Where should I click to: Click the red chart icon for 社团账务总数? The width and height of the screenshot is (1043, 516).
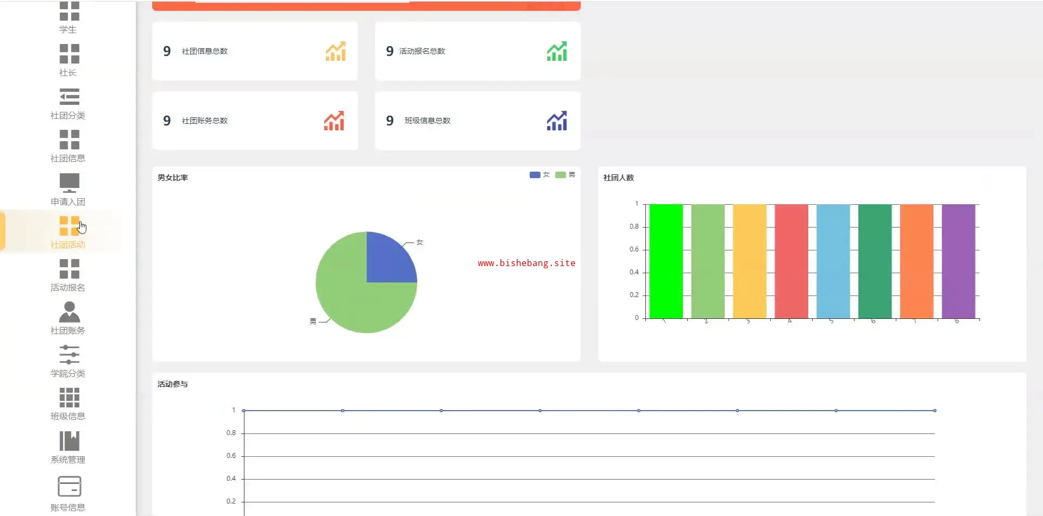click(x=334, y=121)
